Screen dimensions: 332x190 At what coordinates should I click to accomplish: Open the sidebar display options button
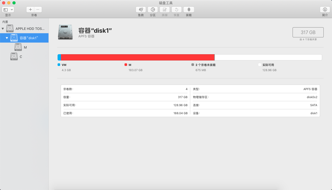click(x=8, y=10)
